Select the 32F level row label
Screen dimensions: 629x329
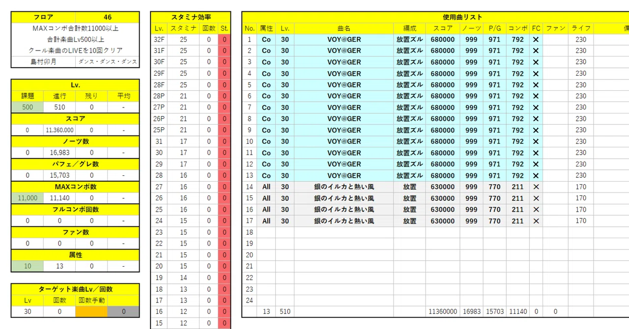[159, 39]
